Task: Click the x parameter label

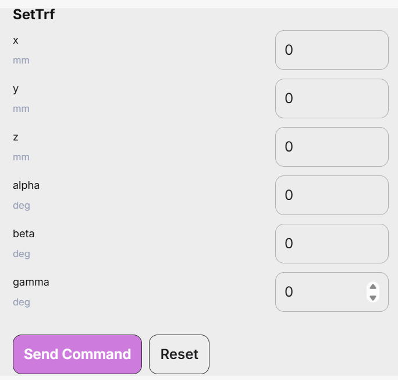Action: click(x=16, y=40)
